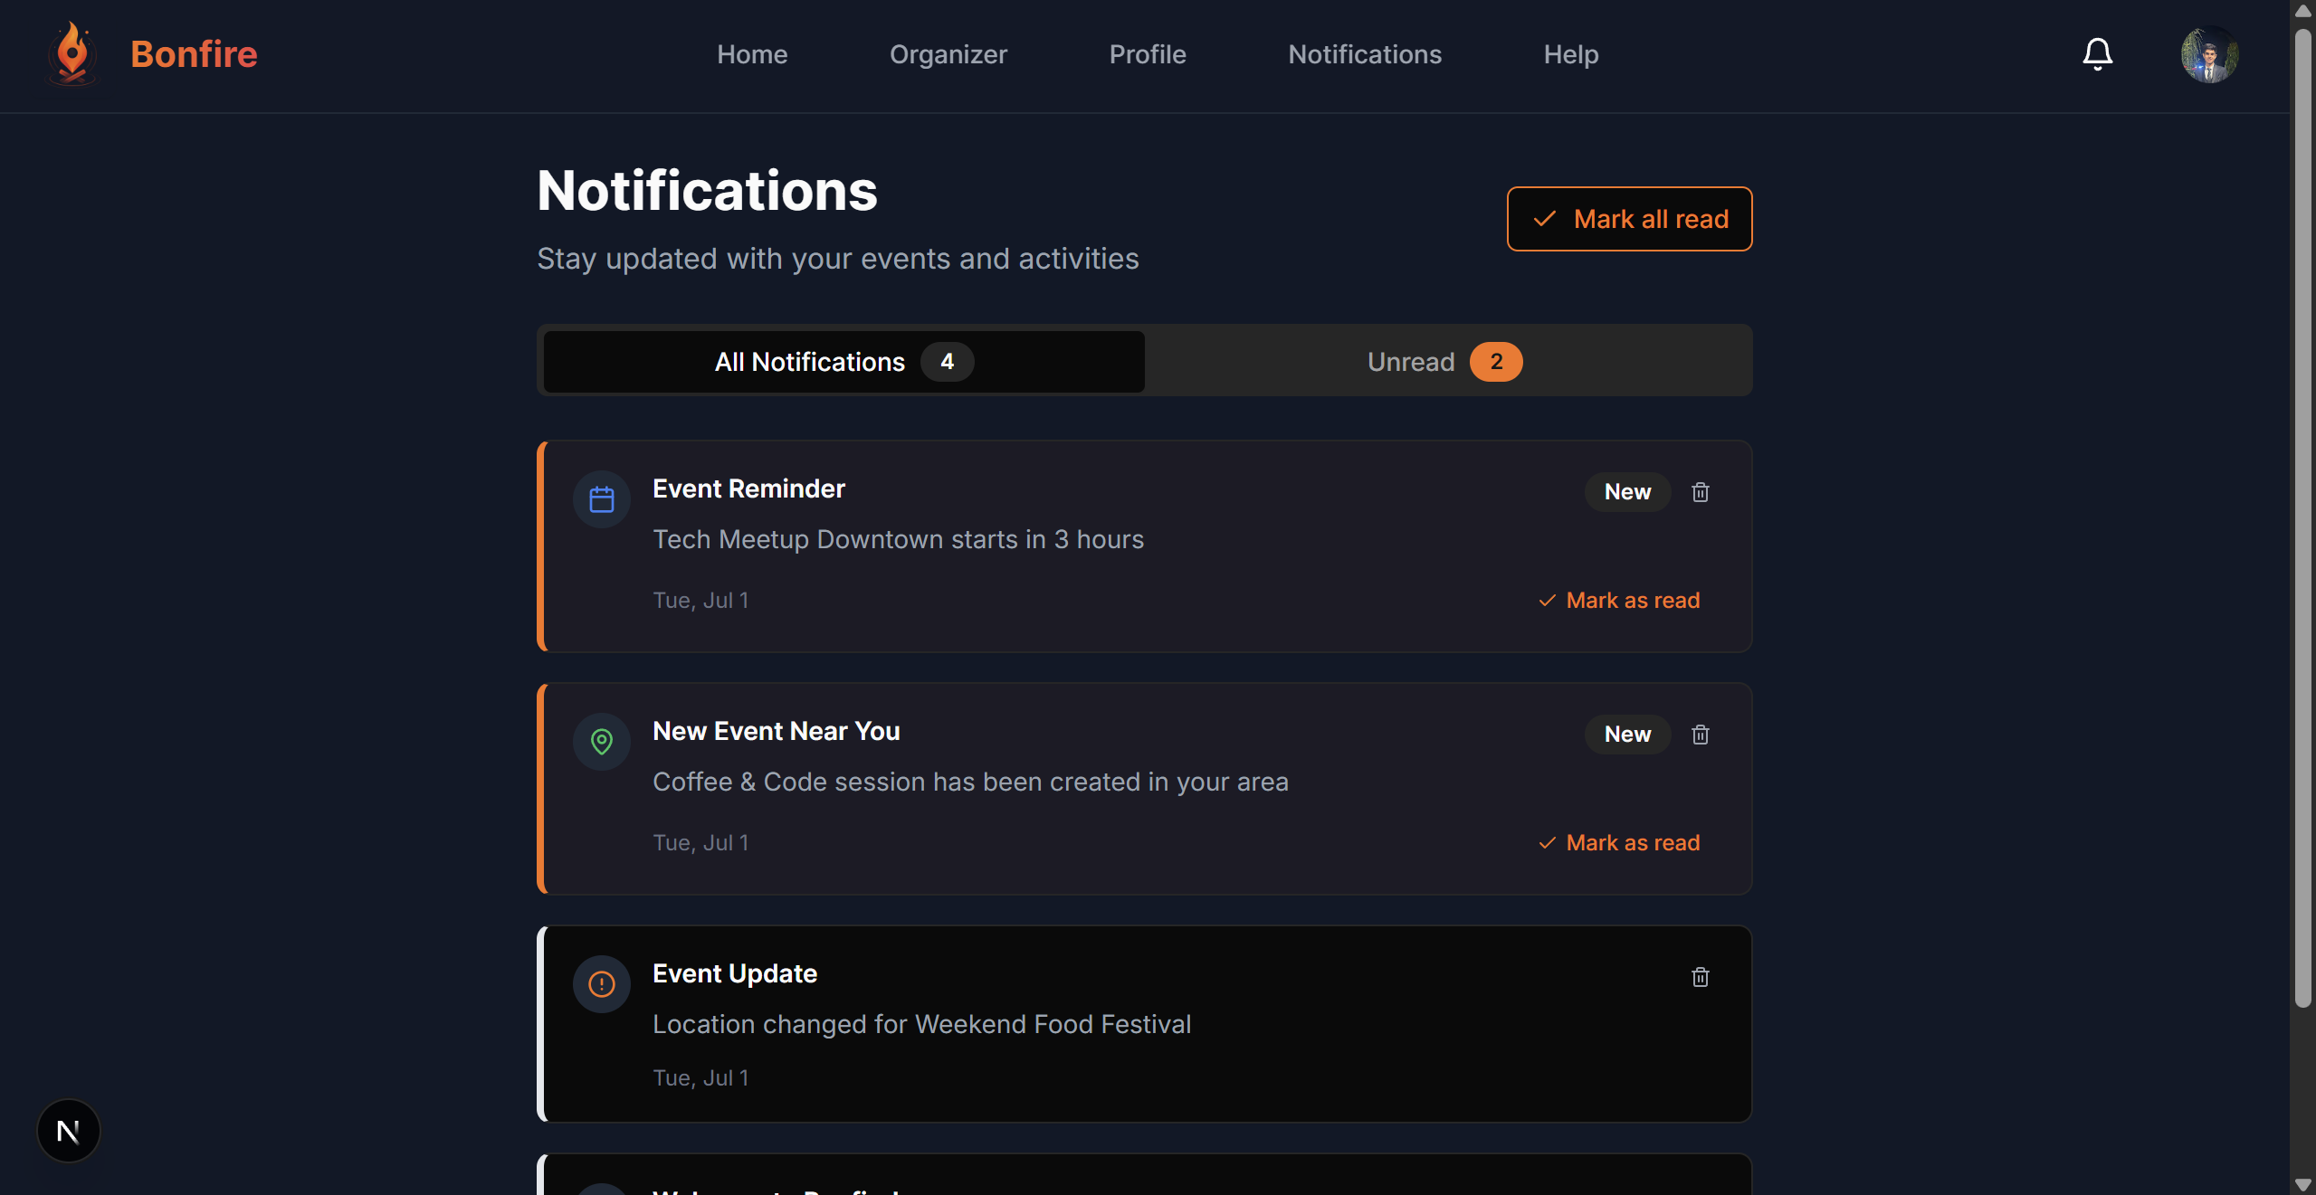2316x1195 pixels.
Task: Click the location pin icon on nearby event
Action: click(x=602, y=742)
